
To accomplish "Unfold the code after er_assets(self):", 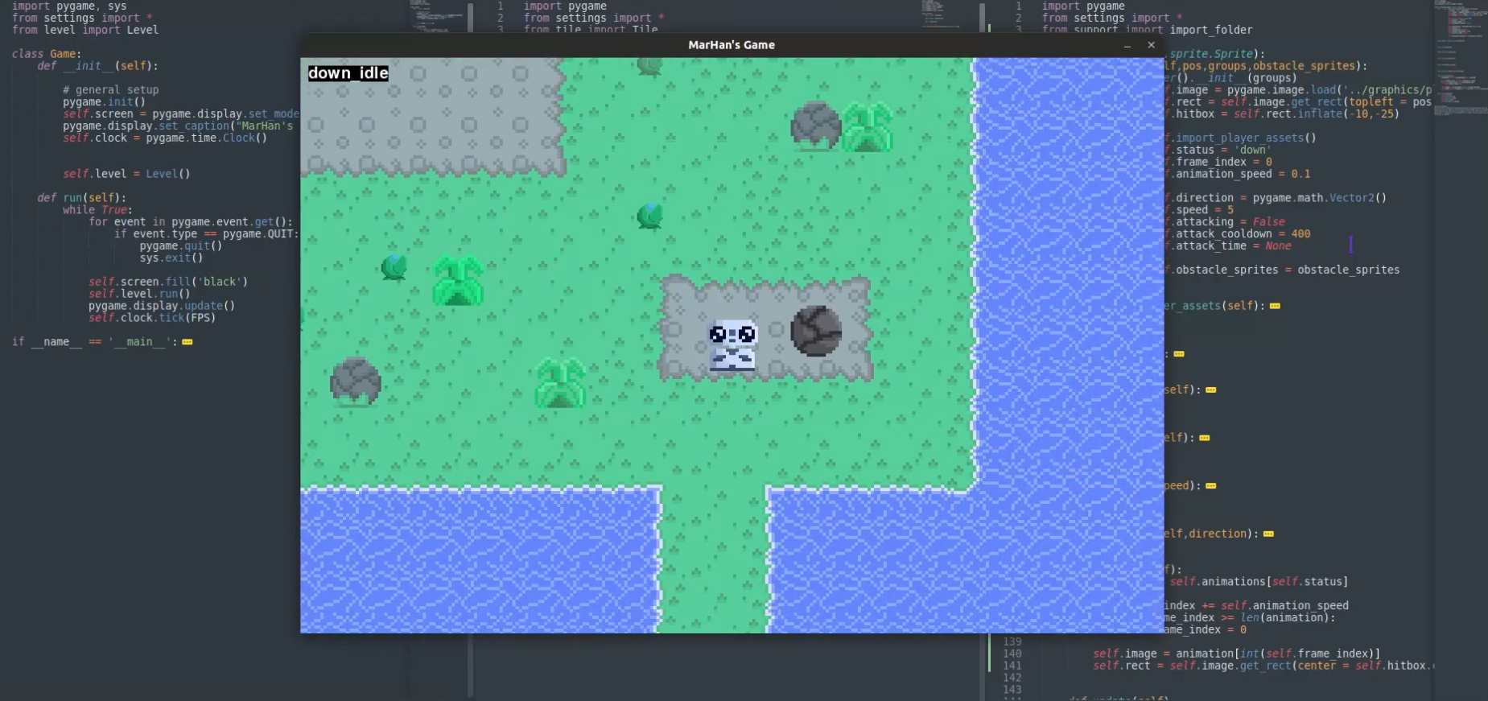I will coord(1275,306).
